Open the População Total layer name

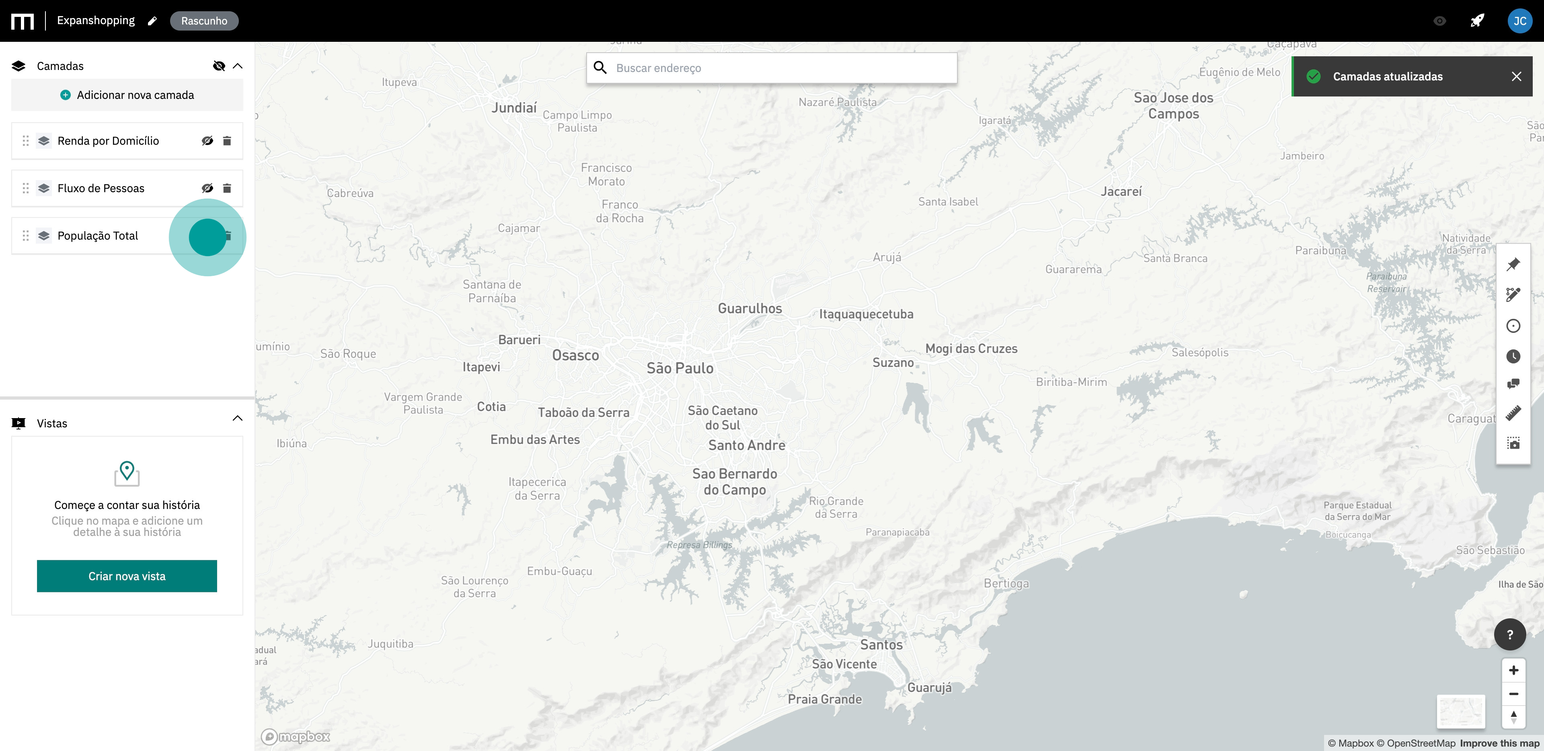click(x=98, y=236)
